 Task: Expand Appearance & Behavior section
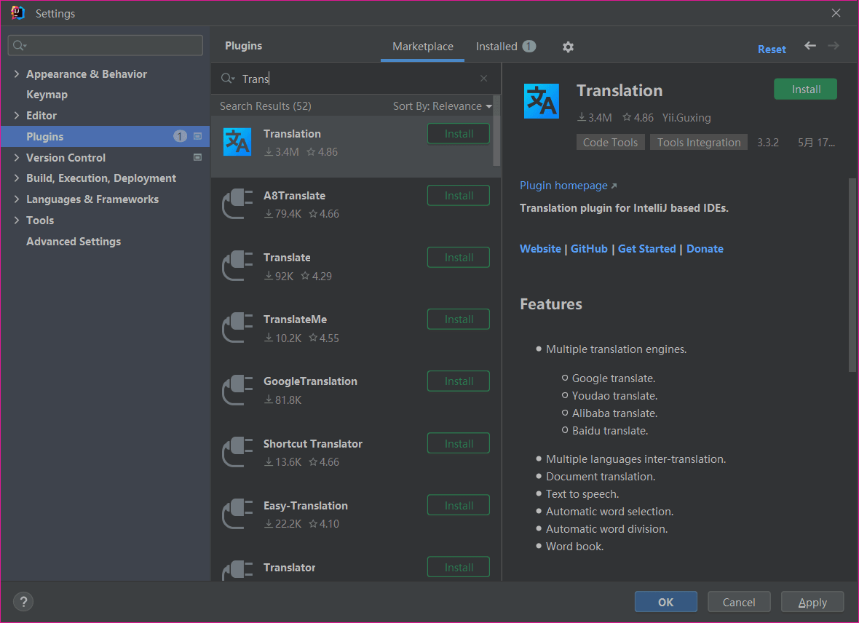(17, 74)
